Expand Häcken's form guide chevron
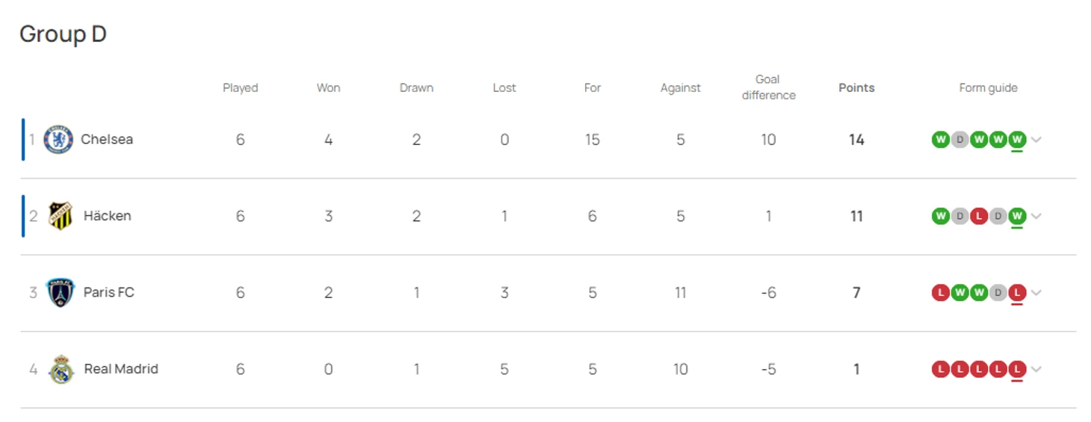This screenshot has height=422, width=1091. (x=1036, y=217)
